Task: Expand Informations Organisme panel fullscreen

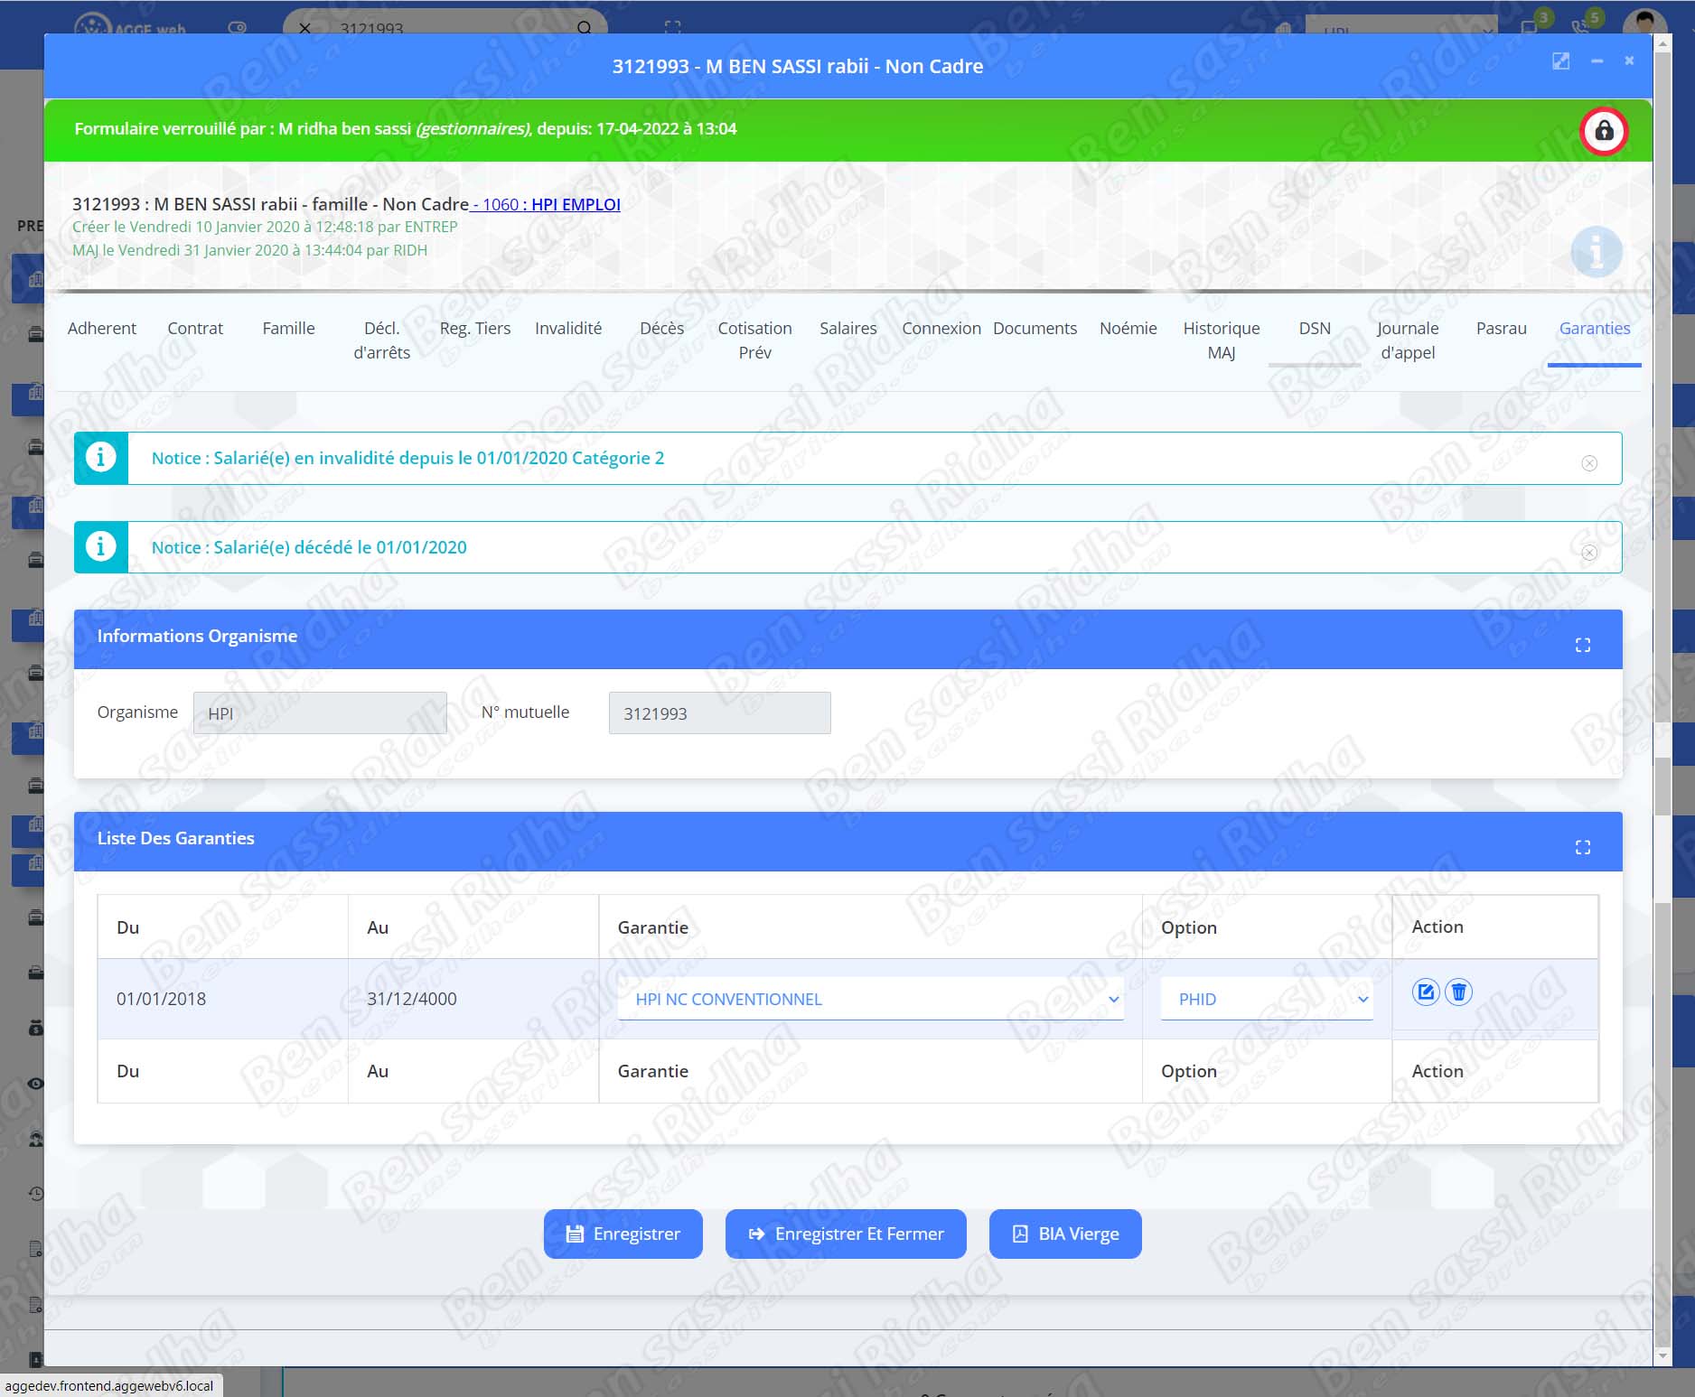Action: [1582, 645]
